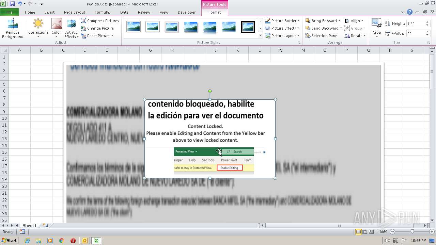Click the Excel taskbar button

click(96, 241)
